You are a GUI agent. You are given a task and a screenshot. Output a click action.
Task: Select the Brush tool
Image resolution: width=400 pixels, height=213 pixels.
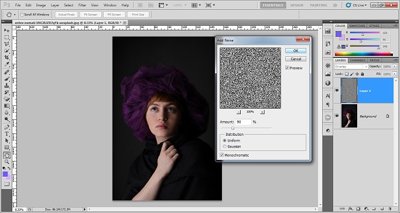point(6,79)
